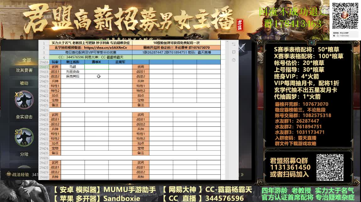Click the QR code in the top-right corner
Image resolution: width=361 pixels, height=202 pixels.
tap(345, 16)
